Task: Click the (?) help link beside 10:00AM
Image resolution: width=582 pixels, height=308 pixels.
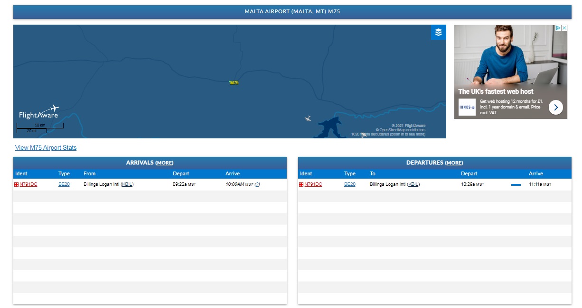Action: pos(257,184)
